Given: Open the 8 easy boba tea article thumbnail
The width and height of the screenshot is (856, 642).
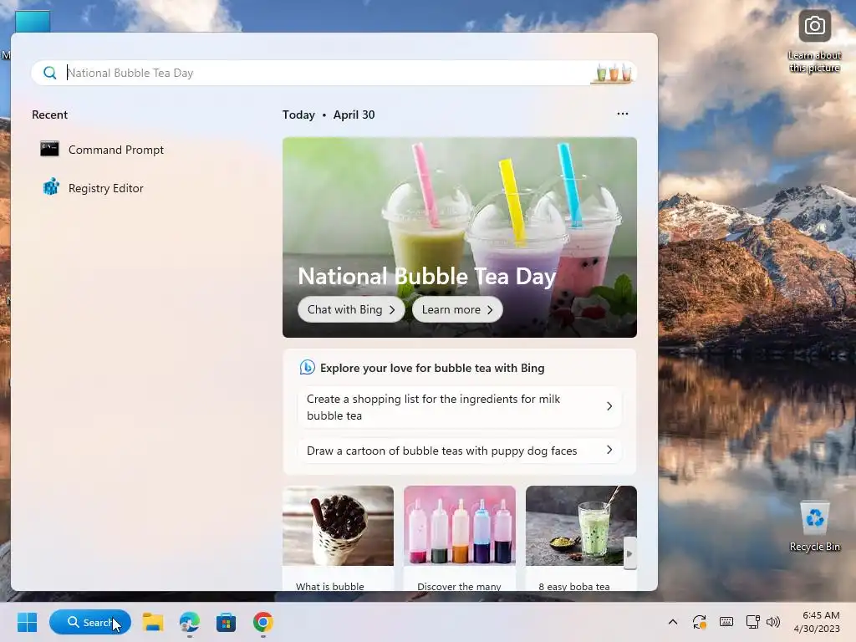Looking at the screenshot, I should pyautogui.click(x=581, y=526).
